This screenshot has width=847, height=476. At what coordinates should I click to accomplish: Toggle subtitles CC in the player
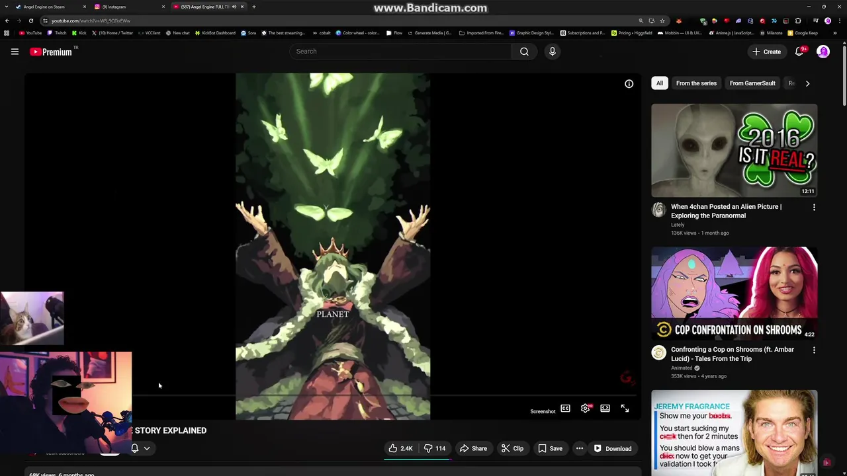click(x=565, y=409)
